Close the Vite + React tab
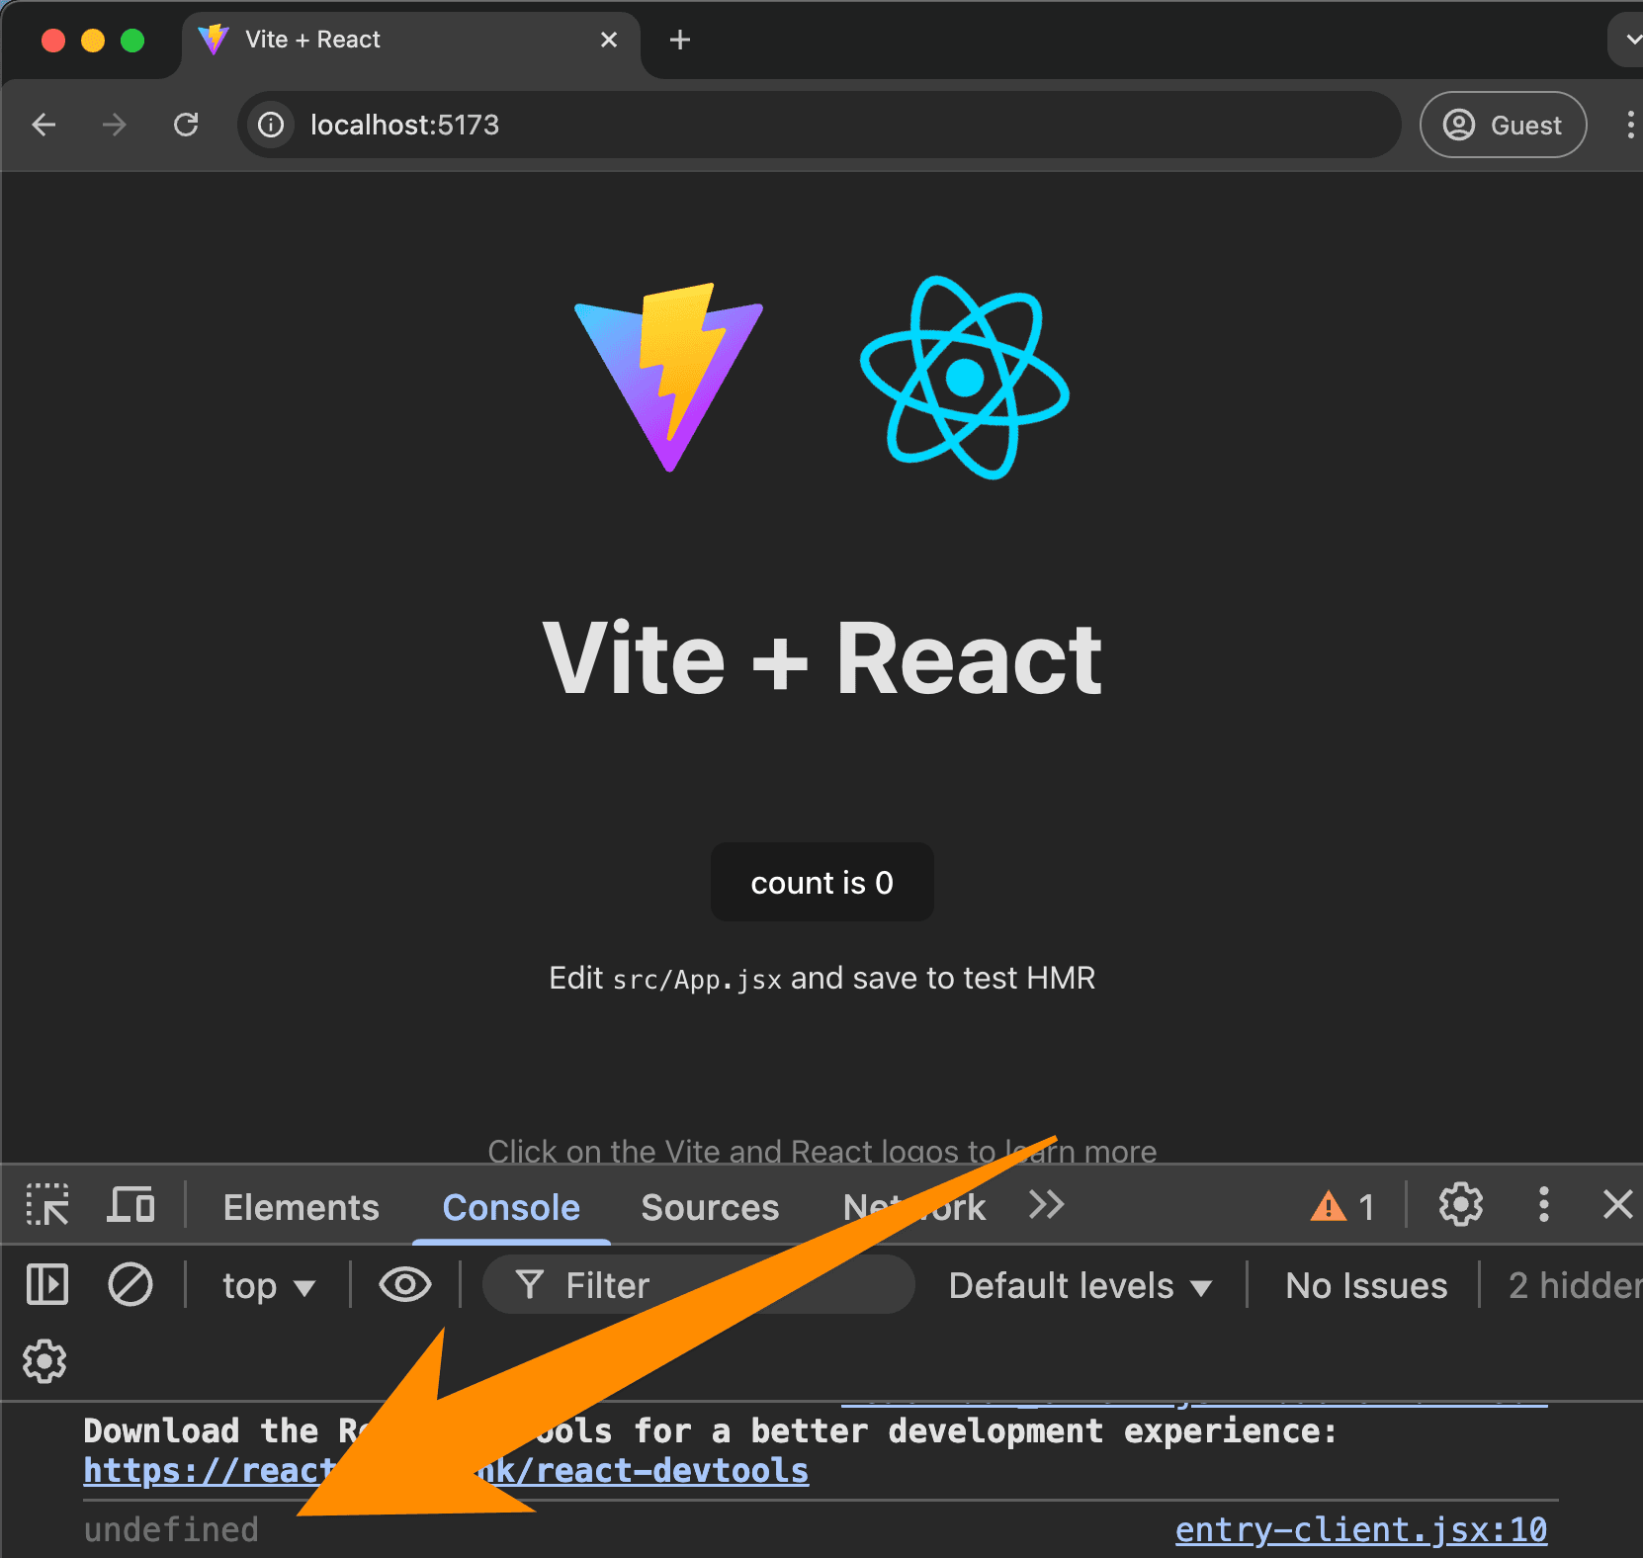The height and width of the screenshot is (1558, 1643). pos(609,40)
